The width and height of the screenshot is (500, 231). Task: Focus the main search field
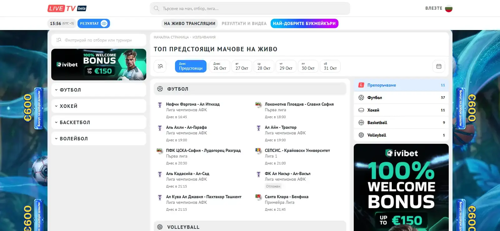(250, 8)
